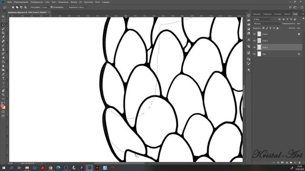Select the Horizontal Type tool
The image size is (305, 171).
click(3, 78)
